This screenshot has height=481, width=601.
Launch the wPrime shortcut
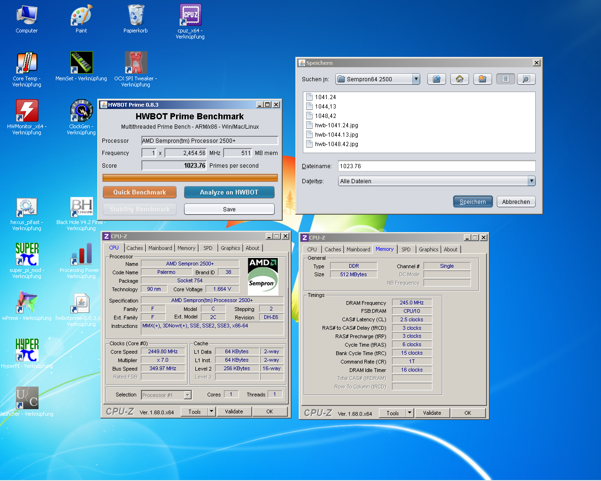27,306
